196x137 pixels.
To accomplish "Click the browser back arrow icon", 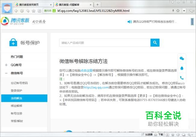I will [16, 11].
